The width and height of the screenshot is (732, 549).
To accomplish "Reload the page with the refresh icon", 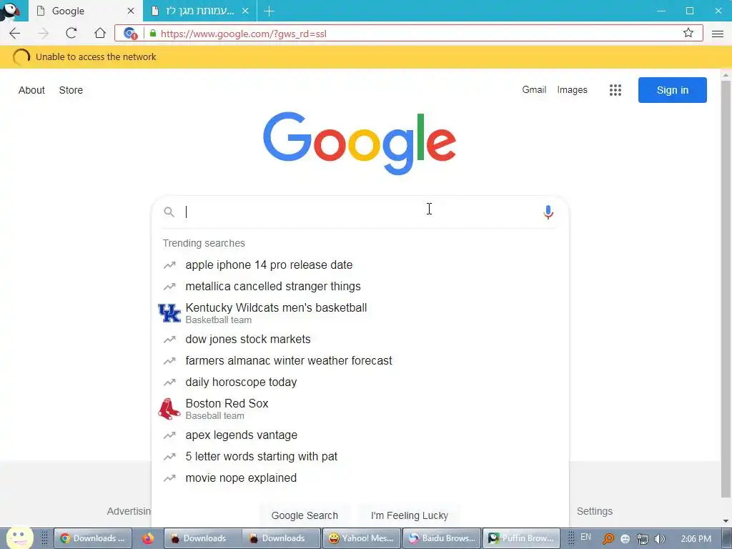I will 71,33.
